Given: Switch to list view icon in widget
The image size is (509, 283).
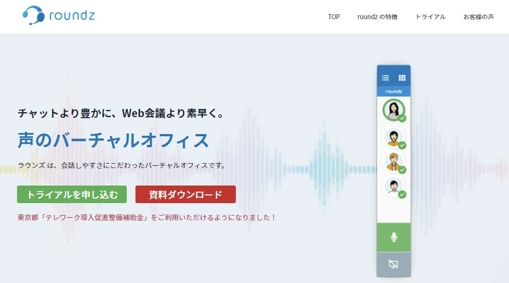Looking at the screenshot, I should pos(386,78).
